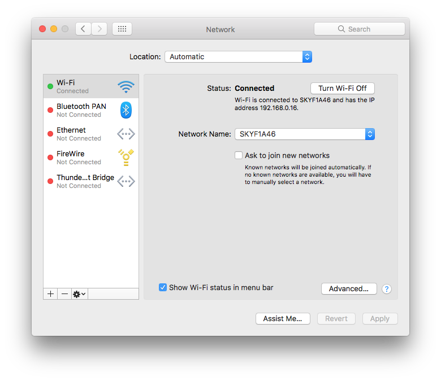Viewport: 441px width, 381px height.
Task: Click the Apply button
Action: [x=380, y=319]
